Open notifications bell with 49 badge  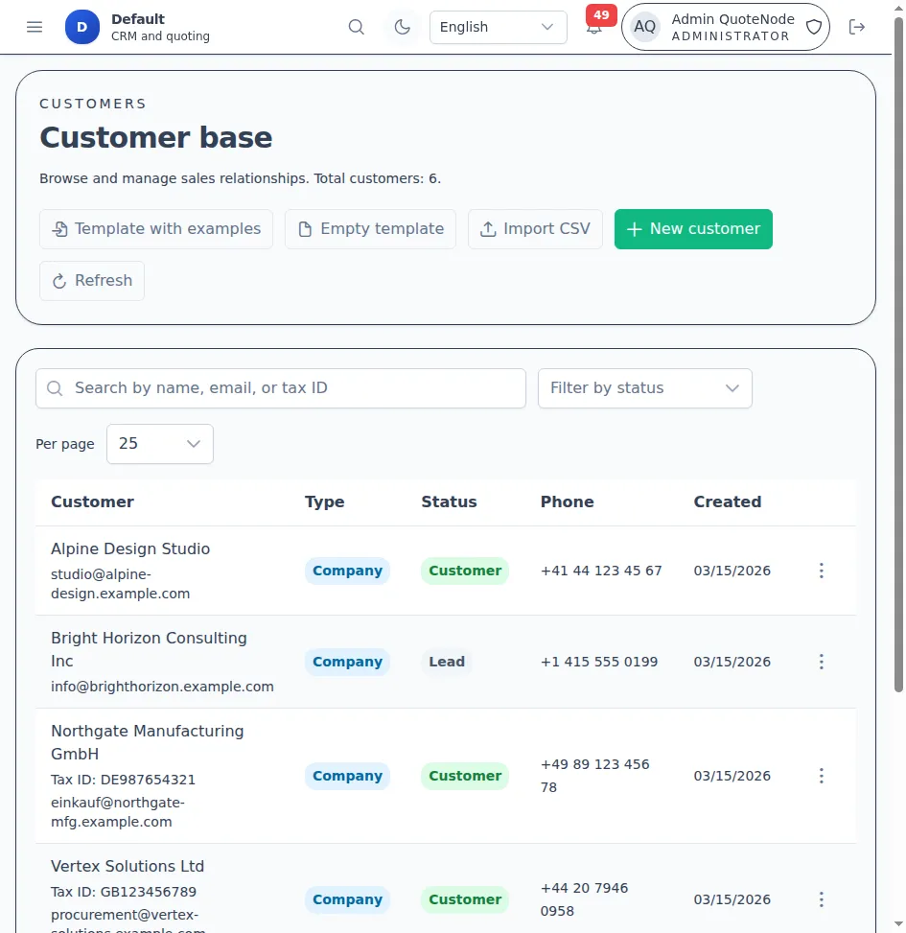point(594,27)
